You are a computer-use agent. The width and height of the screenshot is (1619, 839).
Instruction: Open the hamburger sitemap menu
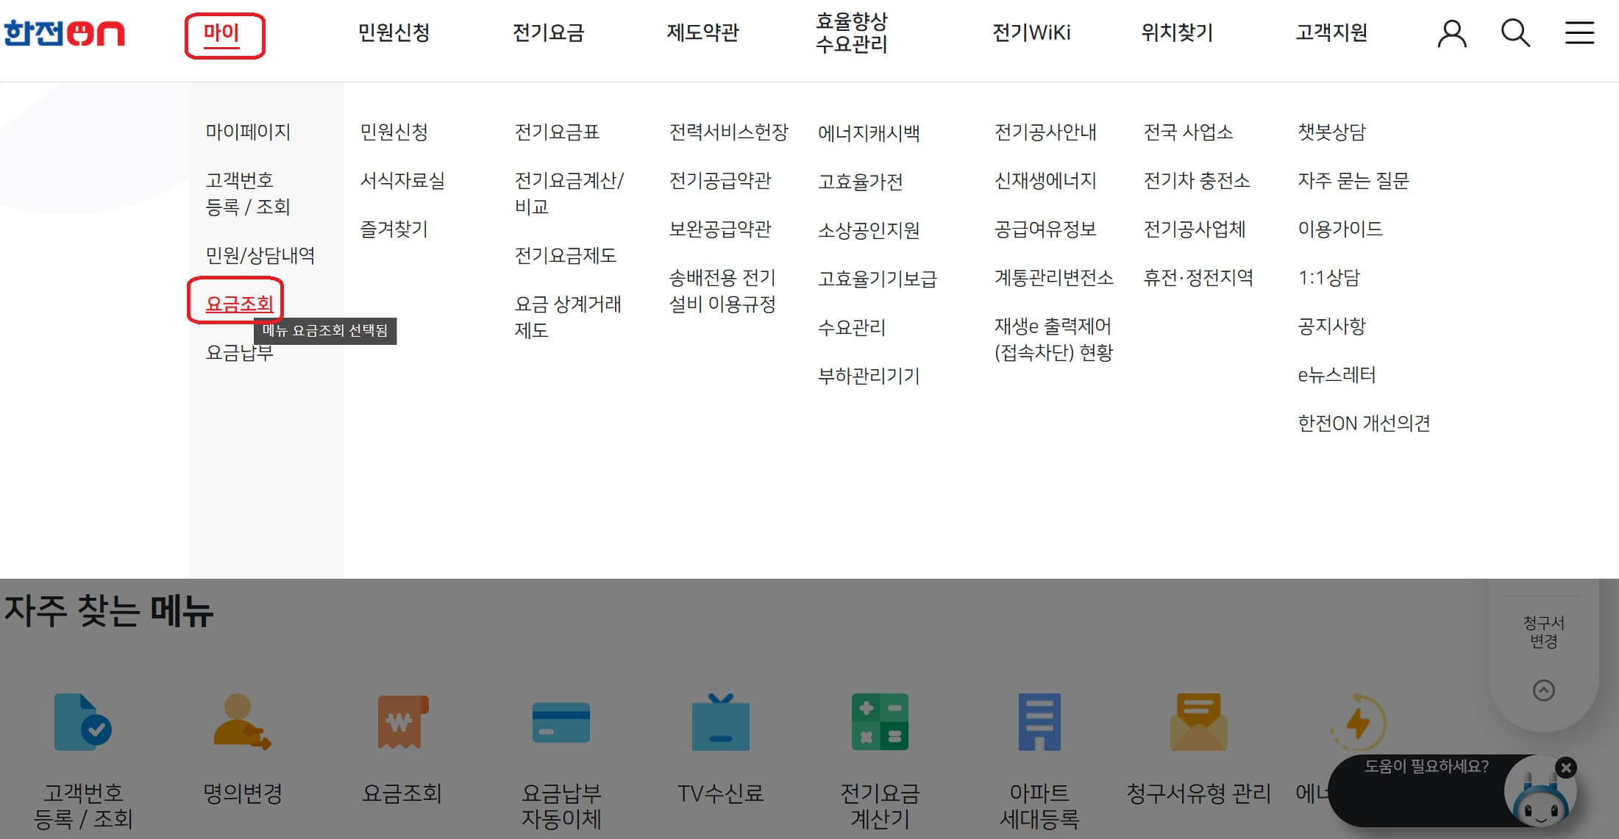pyautogui.click(x=1579, y=33)
